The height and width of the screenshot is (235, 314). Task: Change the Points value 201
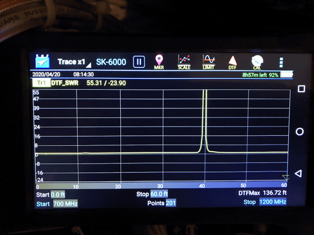point(170,203)
